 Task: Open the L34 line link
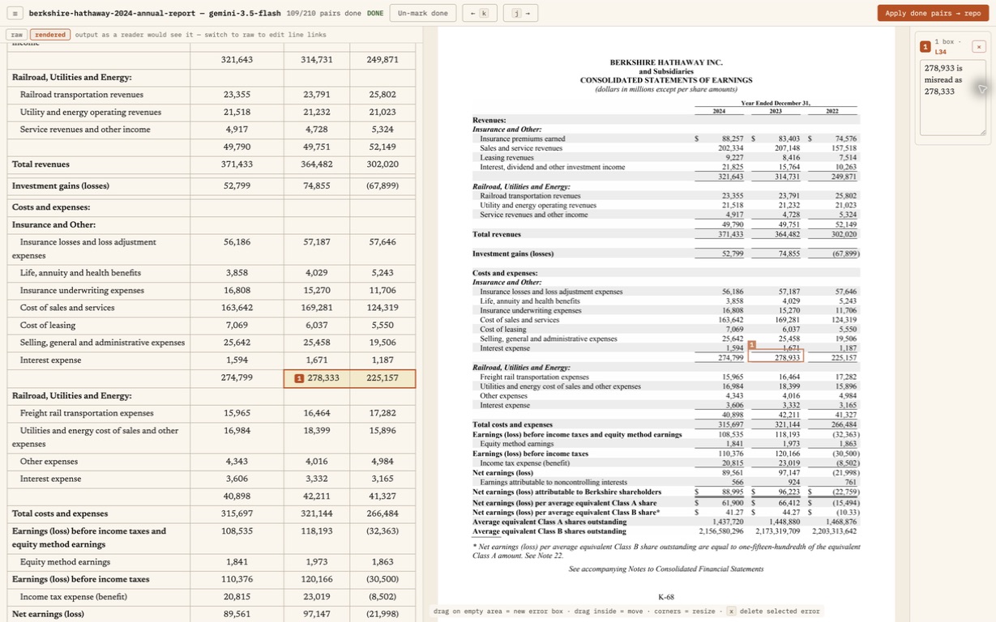pyautogui.click(x=941, y=52)
